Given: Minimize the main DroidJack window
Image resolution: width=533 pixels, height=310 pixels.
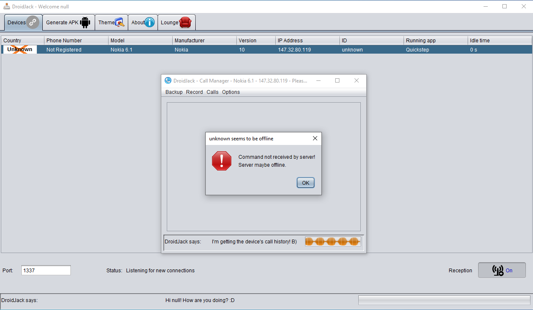Looking at the screenshot, I should point(486,6).
